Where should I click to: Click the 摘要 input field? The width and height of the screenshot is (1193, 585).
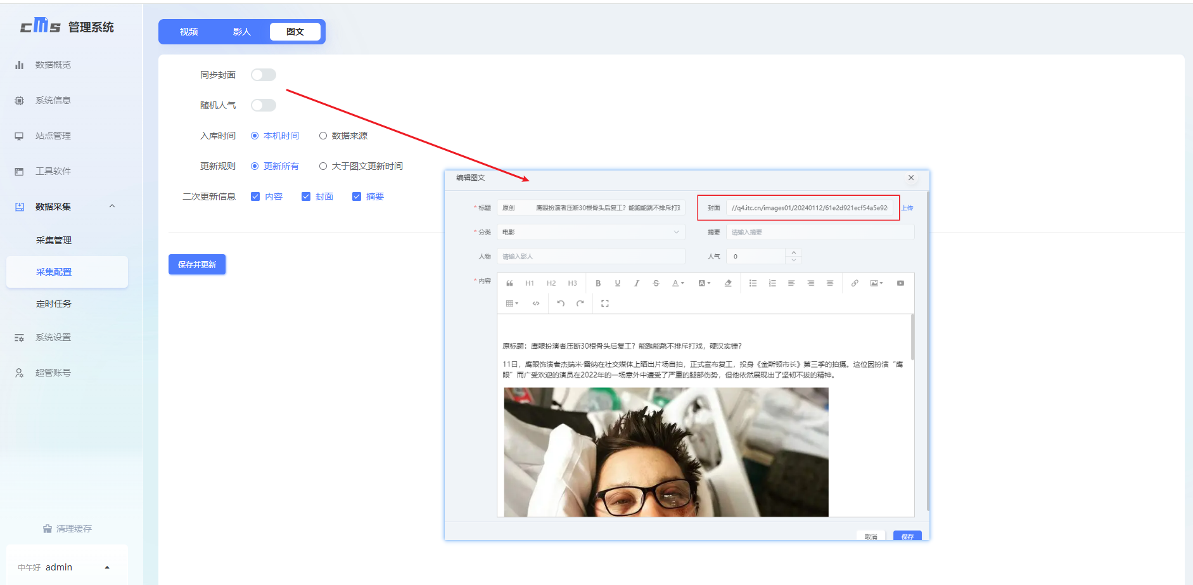tap(820, 232)
